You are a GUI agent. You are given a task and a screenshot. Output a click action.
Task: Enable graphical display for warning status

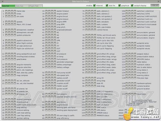132,75
